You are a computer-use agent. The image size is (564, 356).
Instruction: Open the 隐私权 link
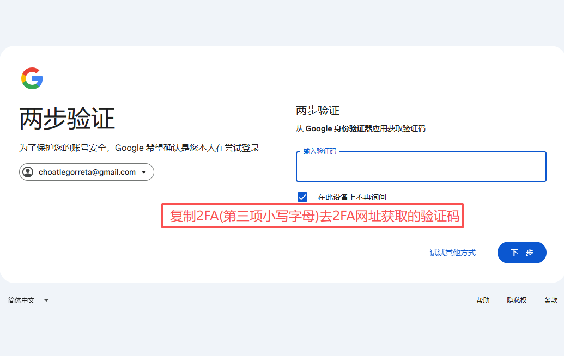pyautogui.click(x=517, y=300)
